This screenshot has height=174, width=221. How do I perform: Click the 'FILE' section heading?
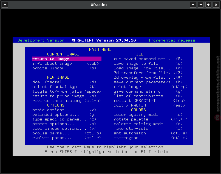(138, 54)
